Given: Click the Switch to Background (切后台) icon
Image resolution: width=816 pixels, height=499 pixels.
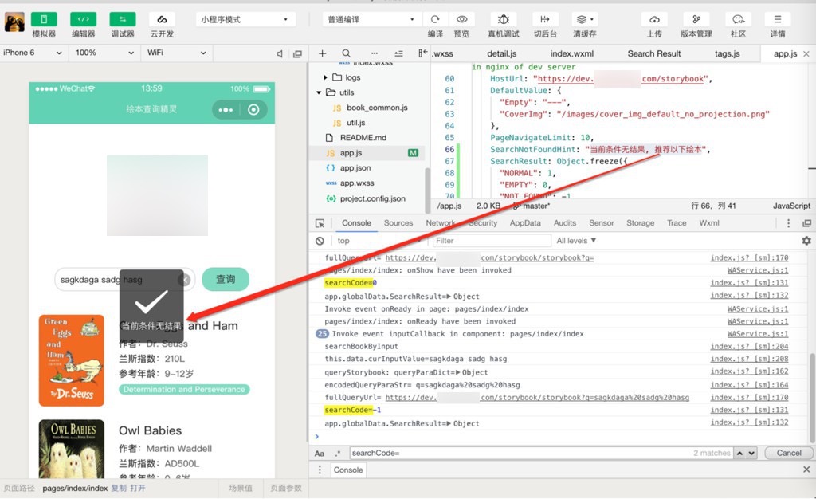Looking at the screenshot, I should 545,20.
